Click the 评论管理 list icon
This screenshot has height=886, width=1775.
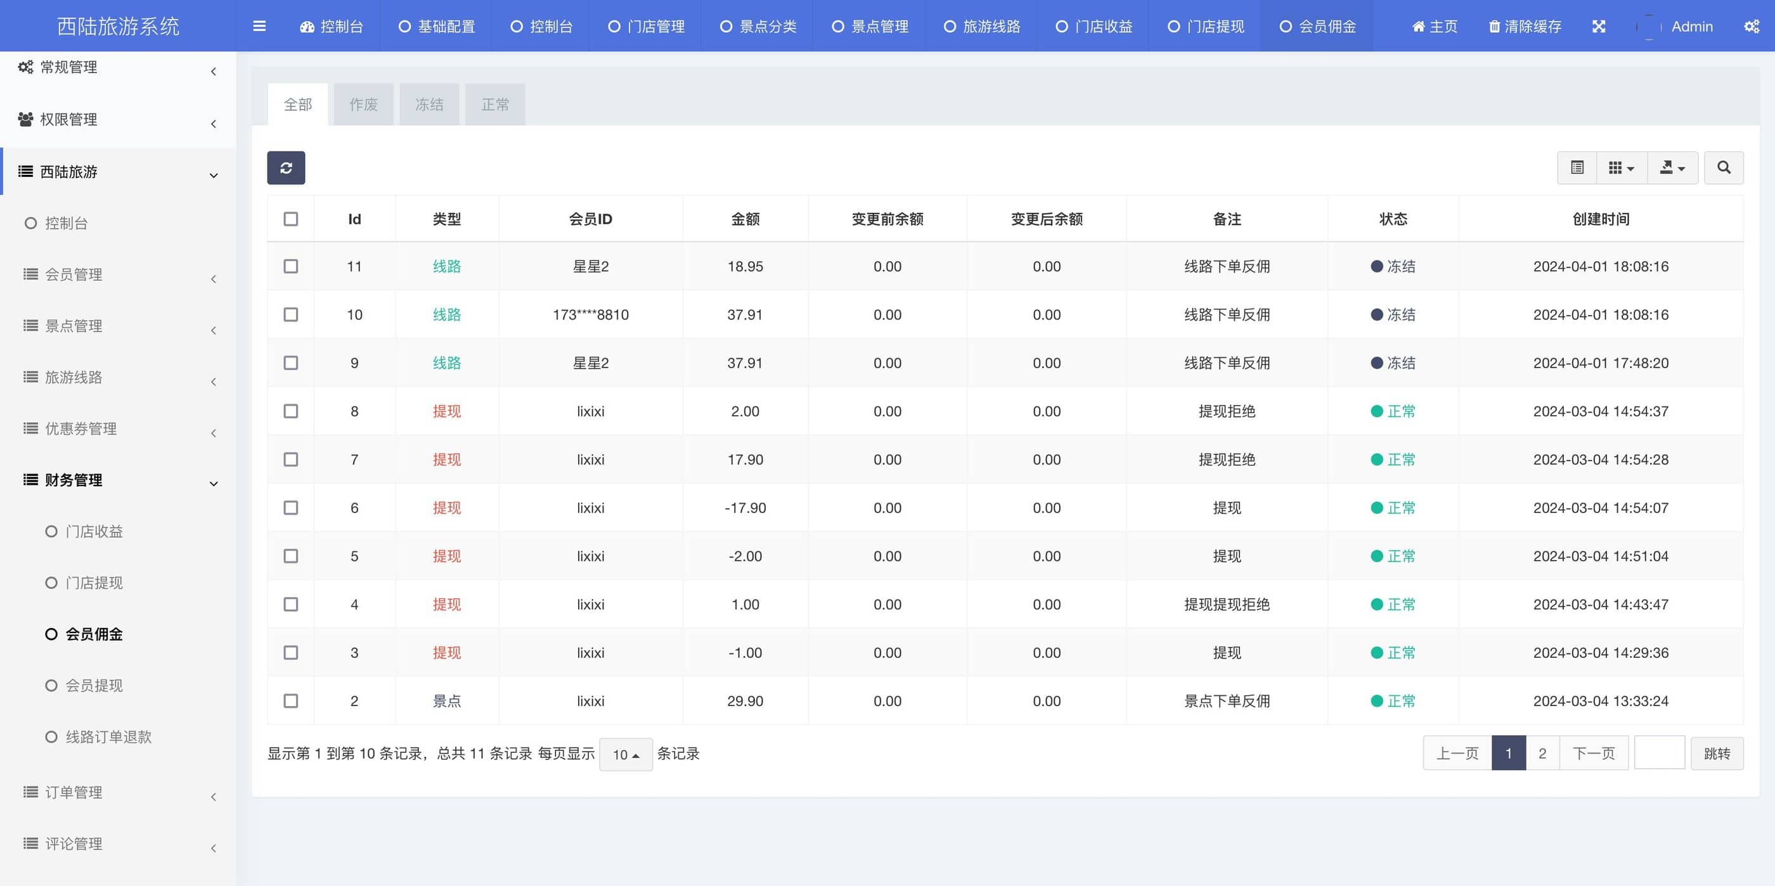tap(30, 844)
